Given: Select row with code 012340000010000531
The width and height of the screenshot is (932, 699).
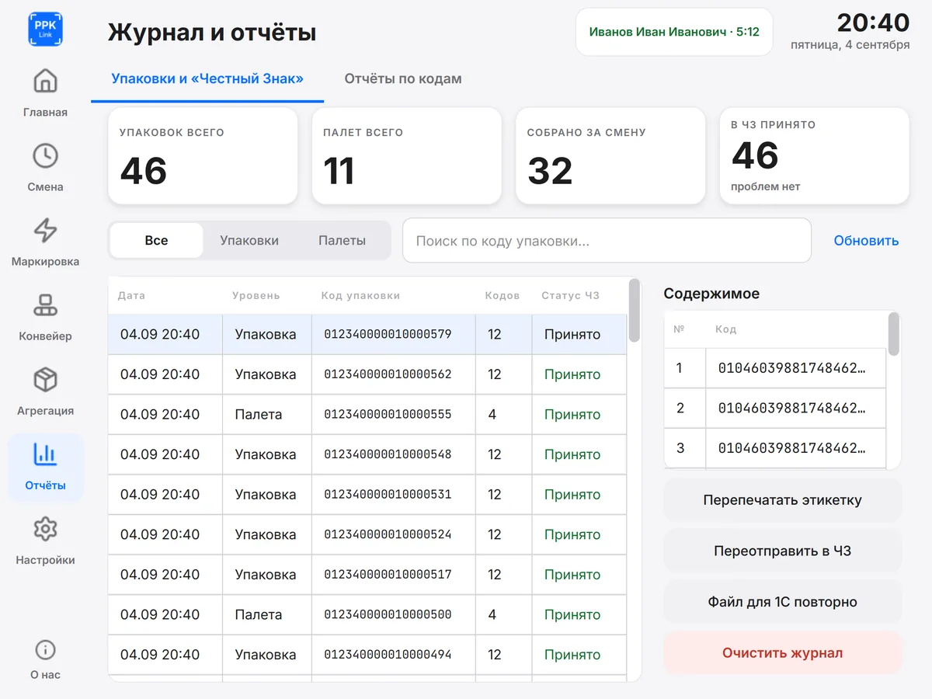Looking at the screenshot, I should click(x=367, y=495).
